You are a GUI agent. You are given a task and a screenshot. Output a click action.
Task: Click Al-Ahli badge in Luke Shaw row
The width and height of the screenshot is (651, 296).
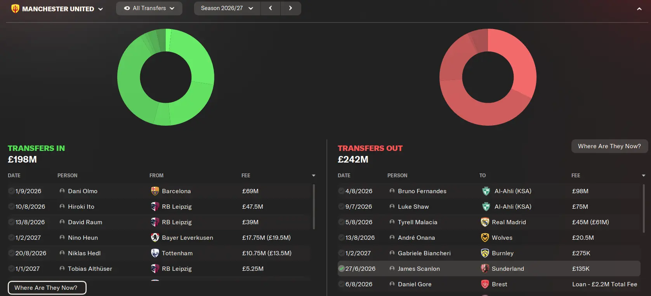point(486,206)
